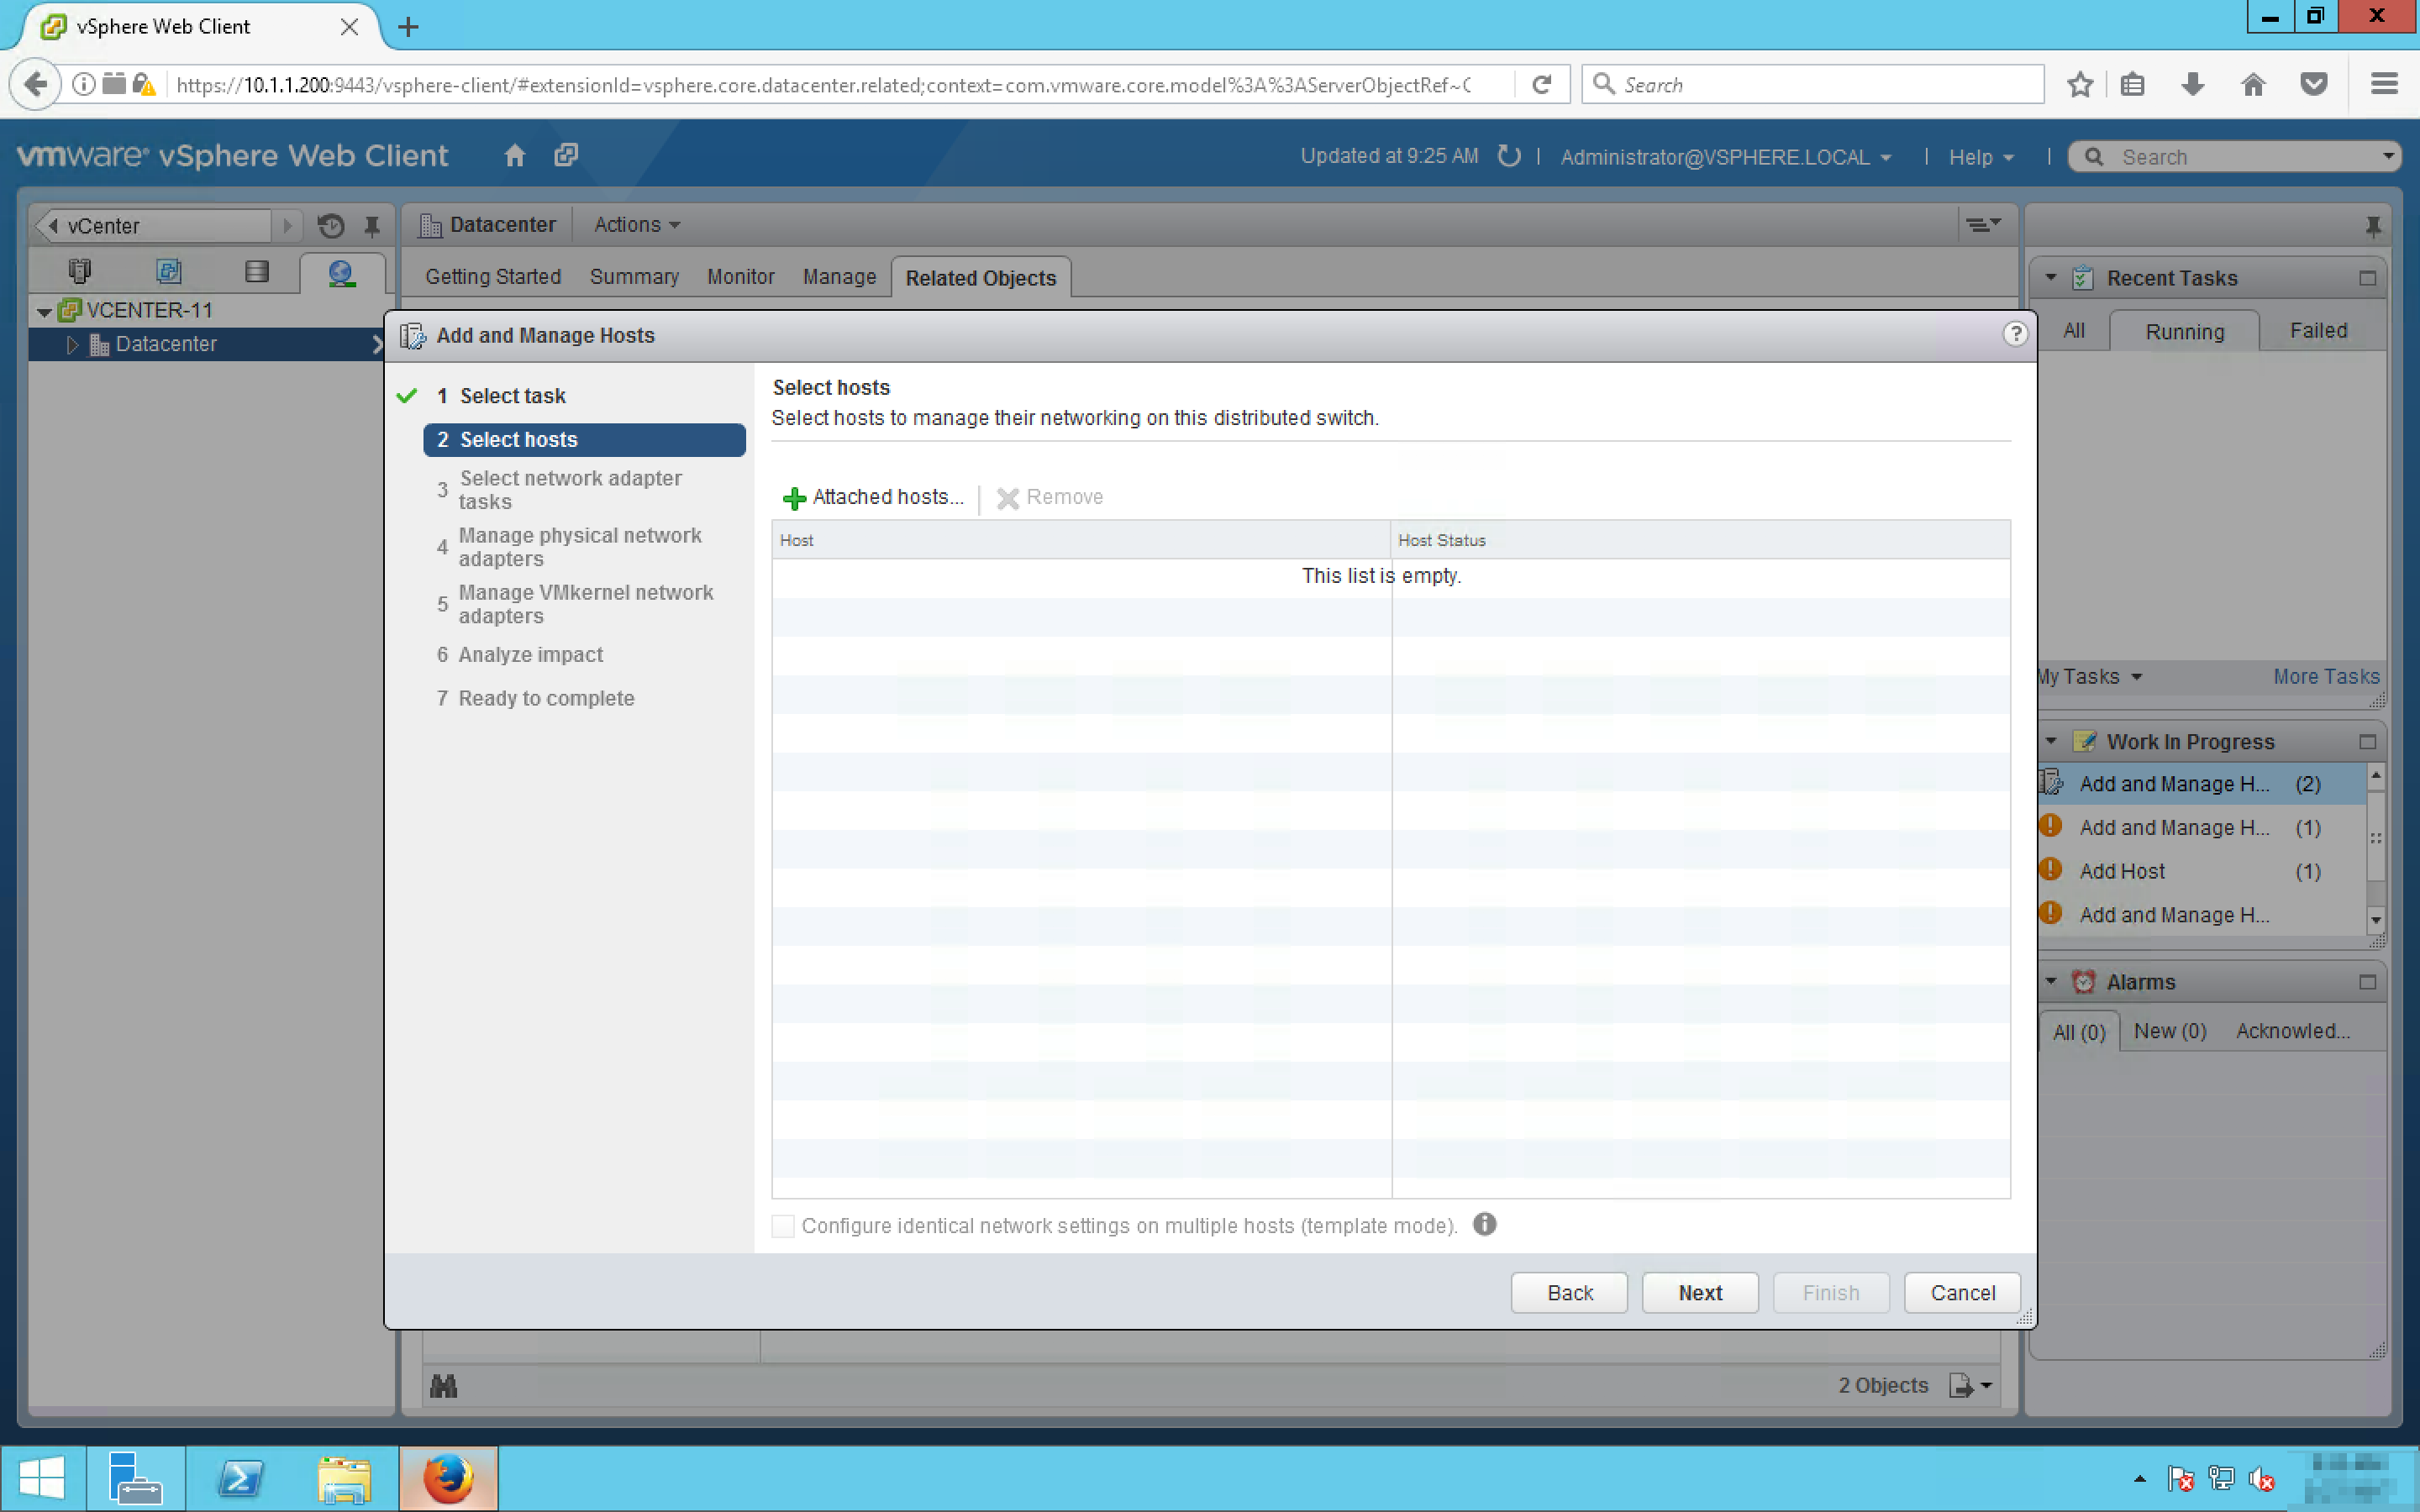
Task: Click the Next button
Action: (x=1699, y=1292)
